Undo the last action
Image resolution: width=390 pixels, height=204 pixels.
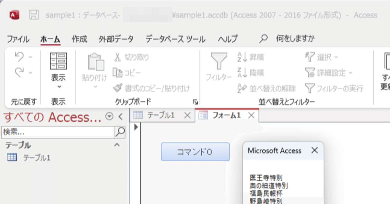[x=19, y=57]
